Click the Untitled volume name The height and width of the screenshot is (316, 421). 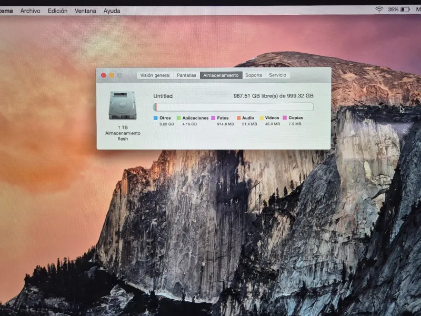[163, 96]
